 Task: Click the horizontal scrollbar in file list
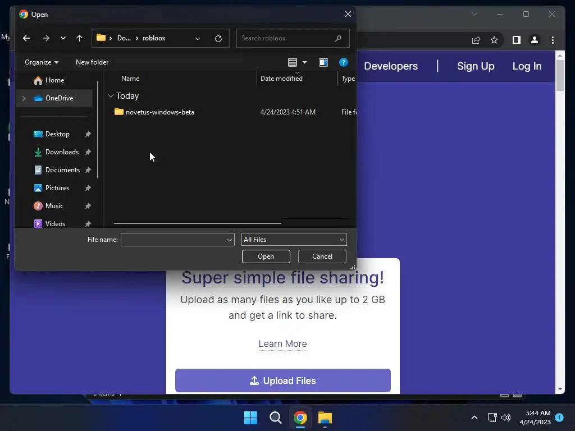(197, 223)
